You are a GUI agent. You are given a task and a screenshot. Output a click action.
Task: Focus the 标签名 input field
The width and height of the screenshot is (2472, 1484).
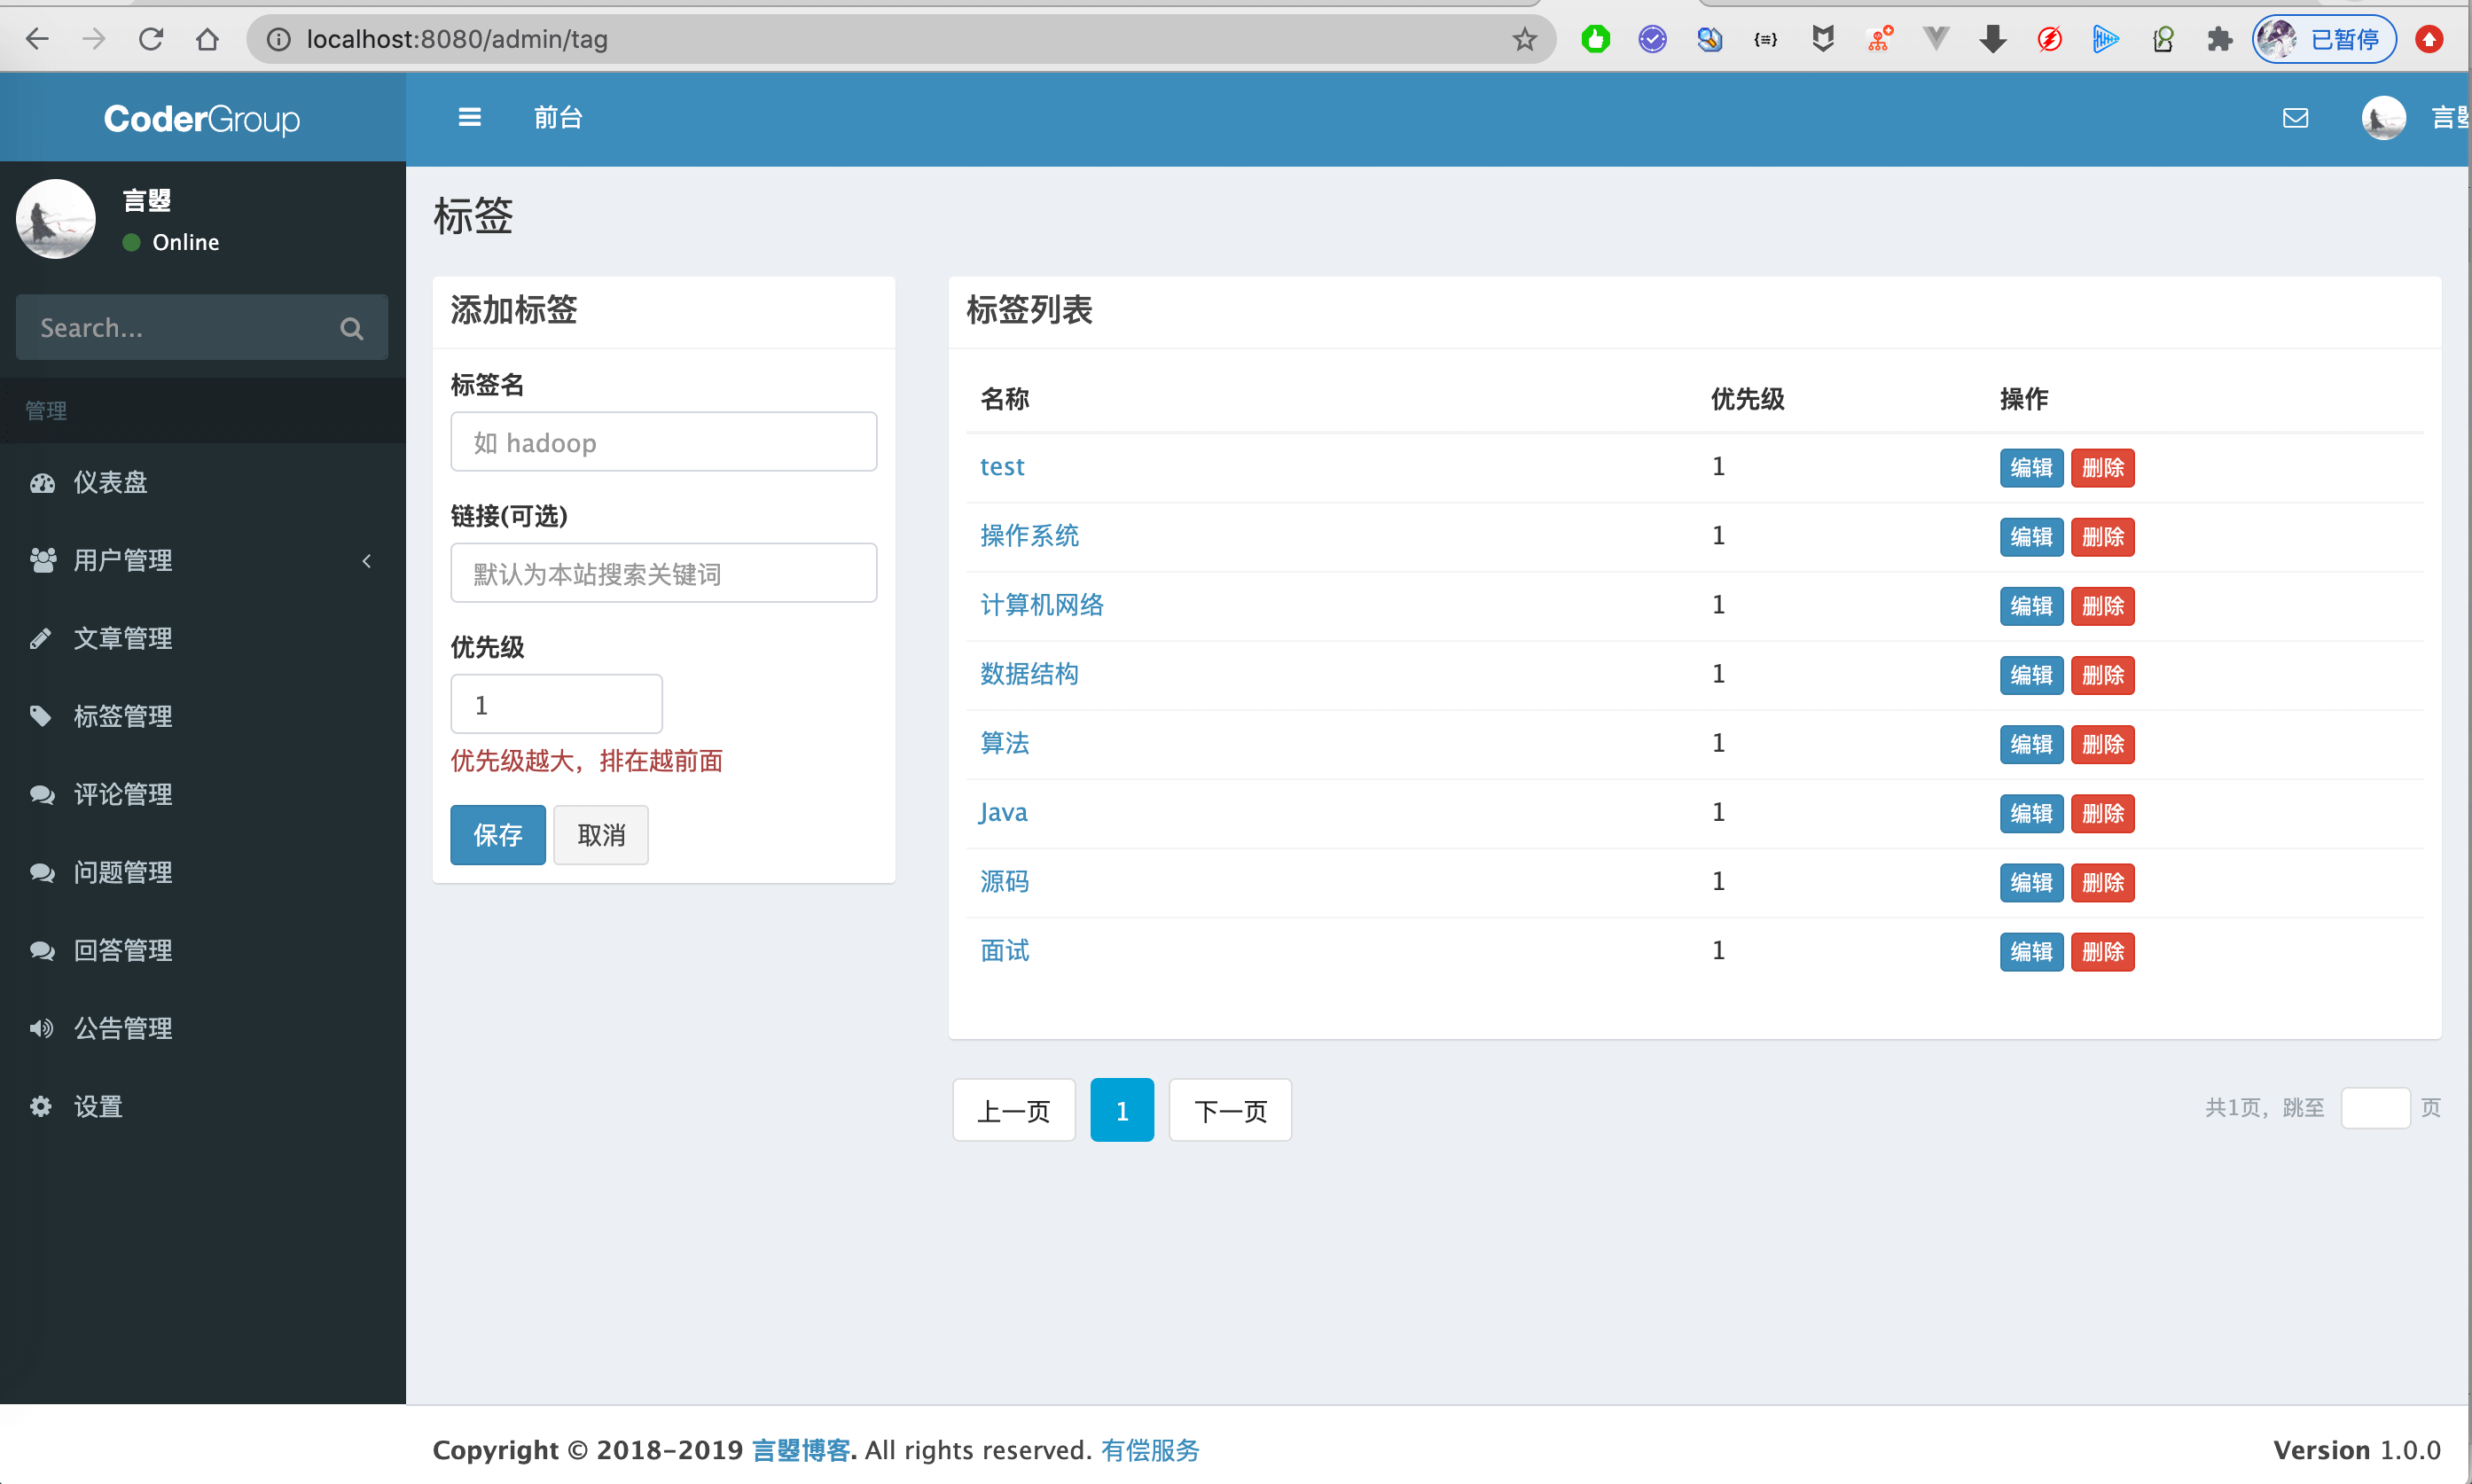pyautogui.click(x=663, y=442)
